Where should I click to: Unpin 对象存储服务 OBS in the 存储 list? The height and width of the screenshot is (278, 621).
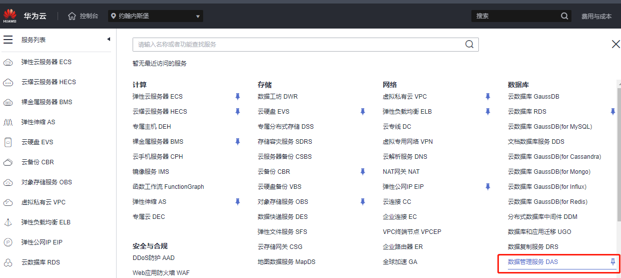pyautogui.click(x=363, y=202)
